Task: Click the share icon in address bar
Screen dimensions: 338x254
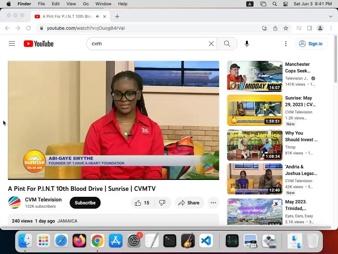Action: click(x=275, y=28)
